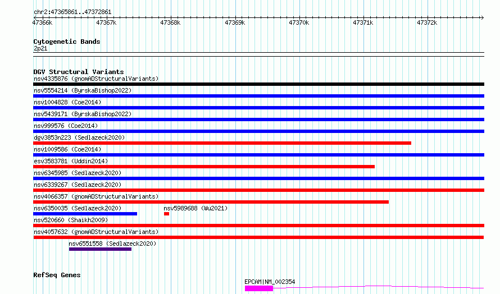
Task: Click the 47370k ruler position
Action: [299, 22]
